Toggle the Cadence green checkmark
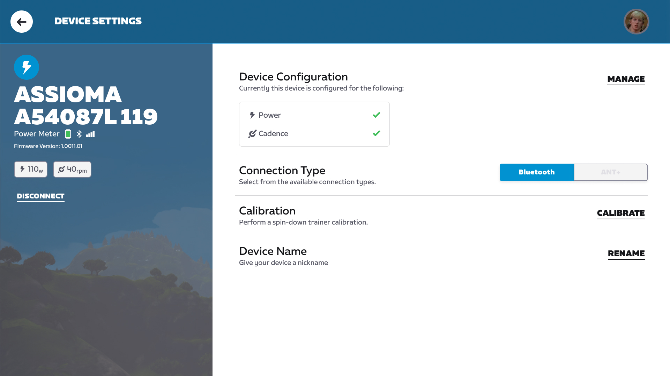670x376 pixels. click(x=376, y=133)
